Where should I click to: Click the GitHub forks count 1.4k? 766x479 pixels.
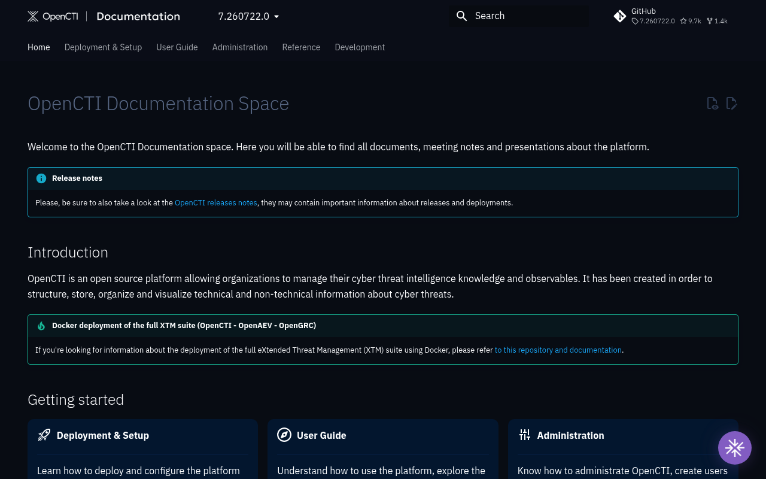pos(717,21)
